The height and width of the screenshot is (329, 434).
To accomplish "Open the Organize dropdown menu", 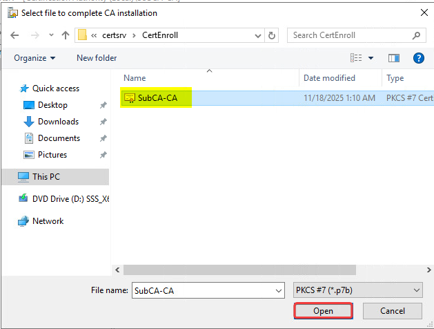I will (34, 58).
